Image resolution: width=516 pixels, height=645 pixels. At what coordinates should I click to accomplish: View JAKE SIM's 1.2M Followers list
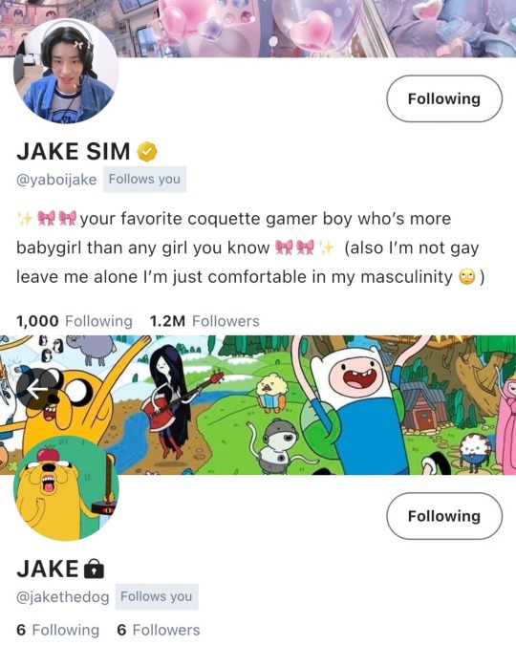pyautogui.click(x=204, y=321)
